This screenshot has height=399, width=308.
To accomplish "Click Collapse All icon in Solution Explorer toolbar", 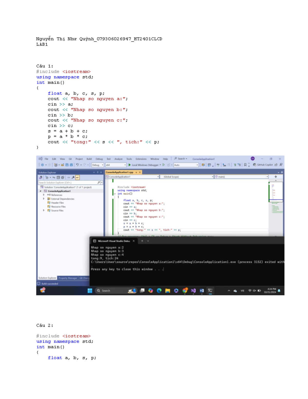I will 58,177.
